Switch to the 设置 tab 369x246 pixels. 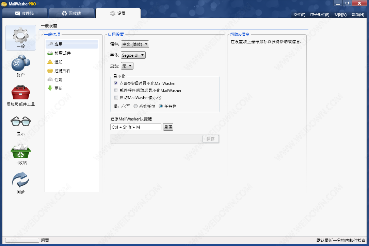pyautogui.click(x=118, y=13)
